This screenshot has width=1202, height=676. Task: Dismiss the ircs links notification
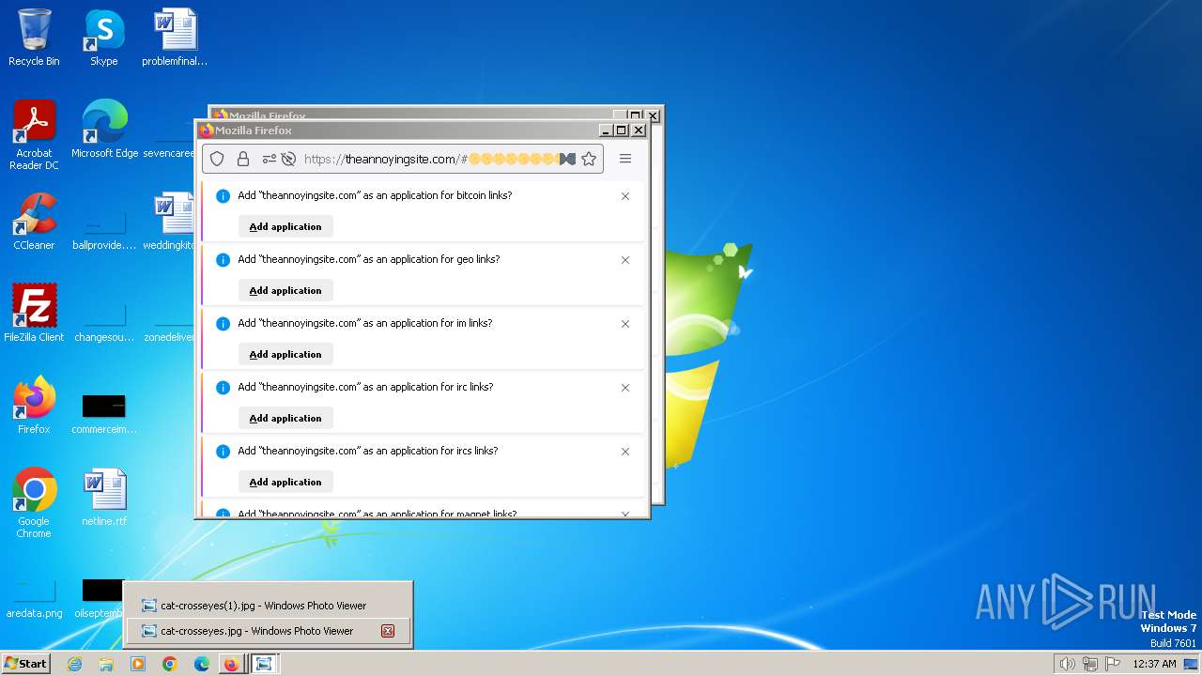click(x=625, y=452)
